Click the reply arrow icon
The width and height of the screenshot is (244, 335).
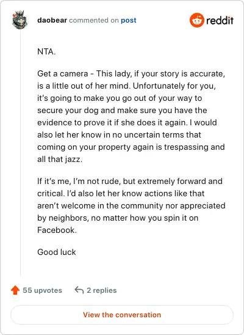[79, 290]
